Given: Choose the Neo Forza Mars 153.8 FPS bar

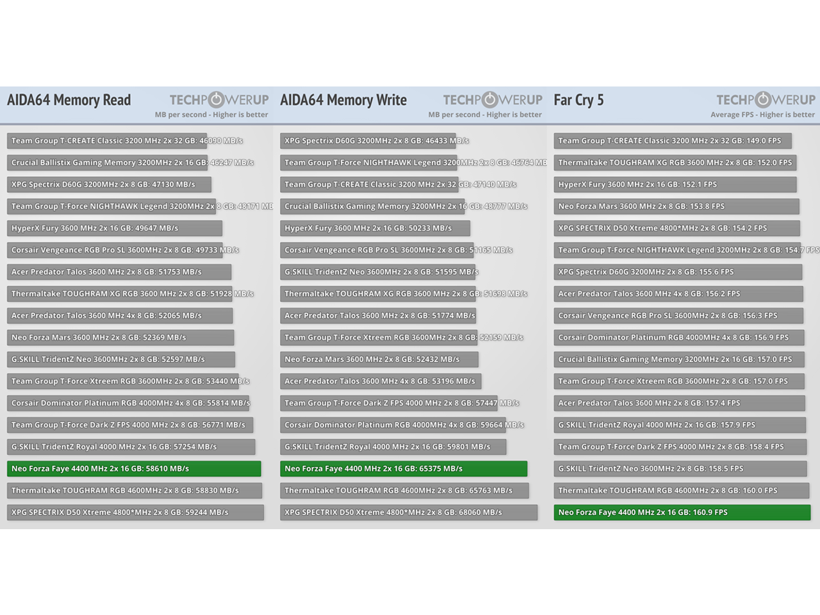Looking at the screenshot, I should (x=676, y=206).
